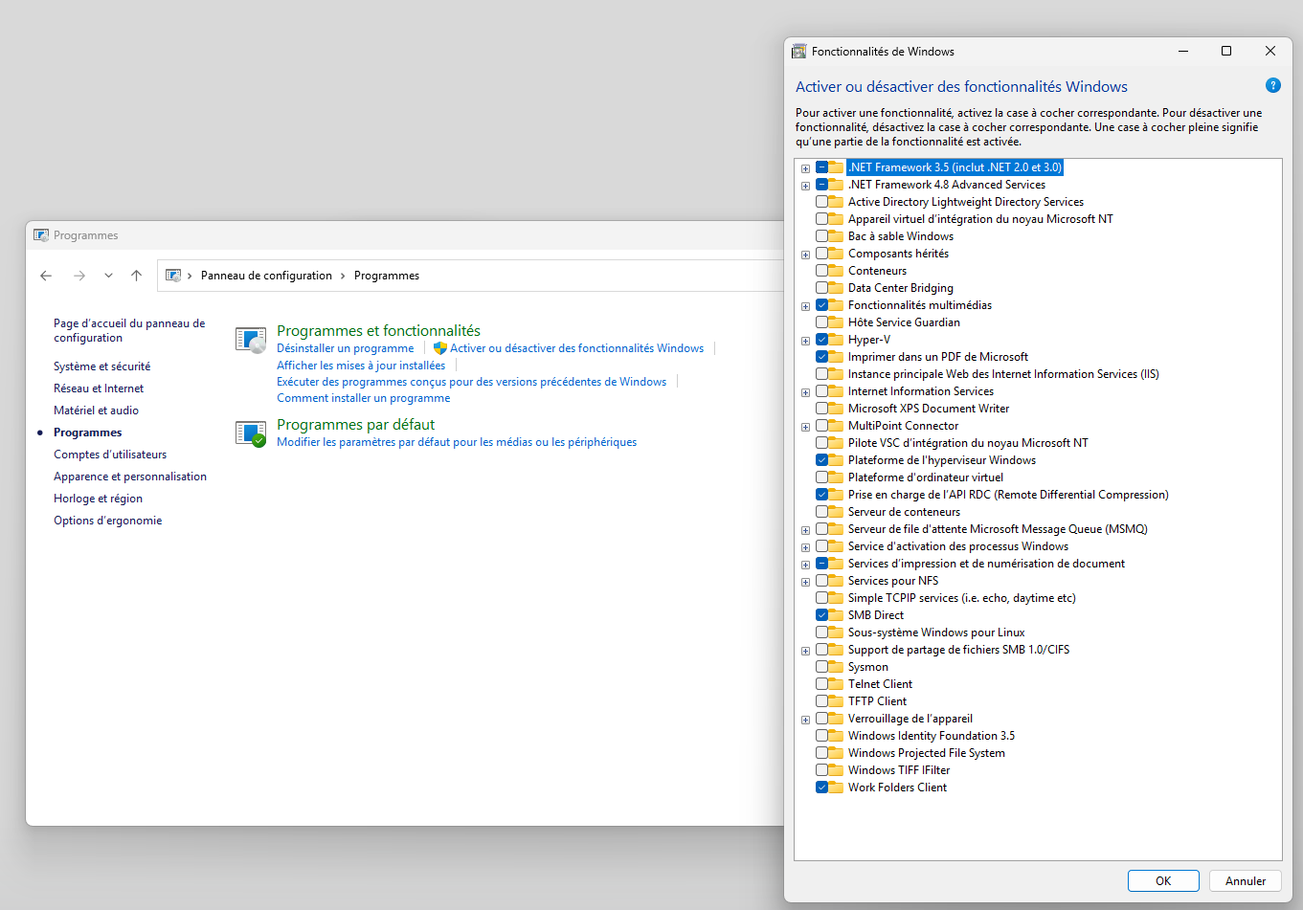
Task: Click the Programmes par défaut icon
Action: pyautogui.click(x=251, y=433)
